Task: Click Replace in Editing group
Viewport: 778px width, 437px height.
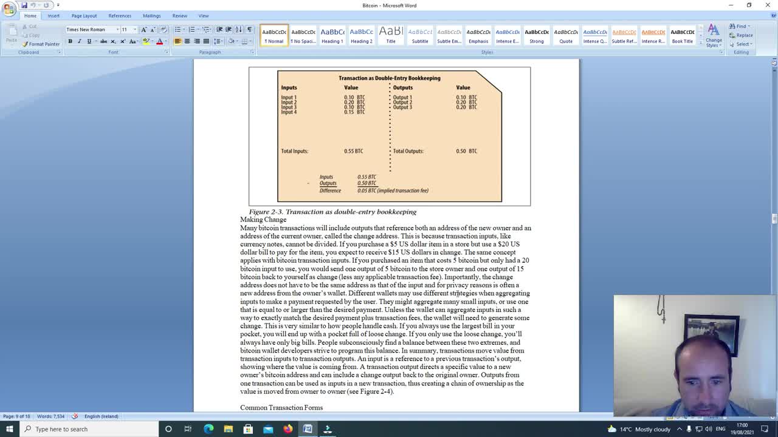Action: (x=741, y=35)
